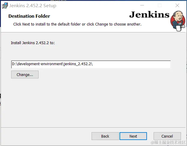This screenshot has height=146, width=187.
Task: Click the installer icon in title bar
Action: (x=5, y=6)
